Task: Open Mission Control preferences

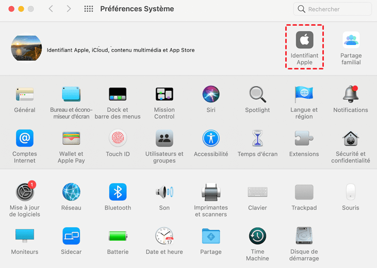Action: point(164,94)
